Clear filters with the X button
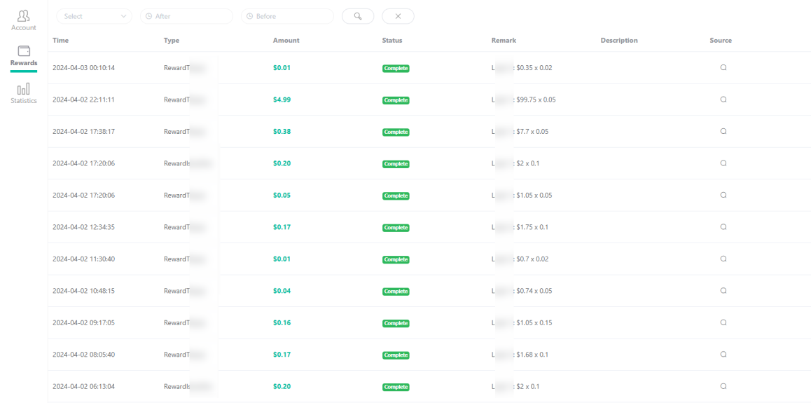811x403 pixels. click(x=398, y=16)
